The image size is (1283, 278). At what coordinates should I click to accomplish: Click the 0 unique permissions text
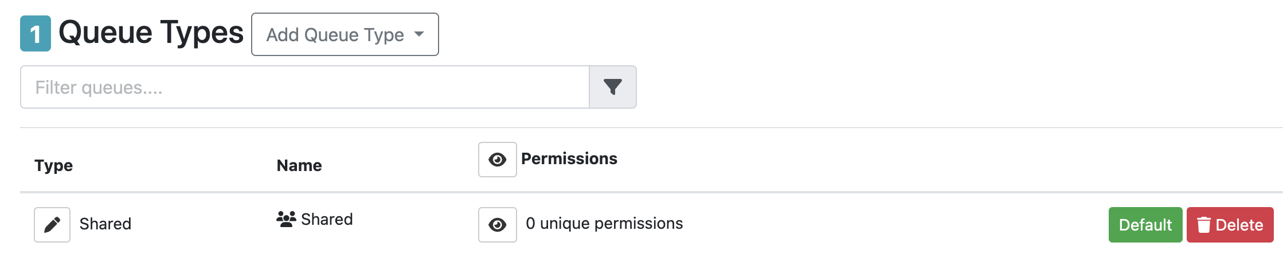(604, 223)
